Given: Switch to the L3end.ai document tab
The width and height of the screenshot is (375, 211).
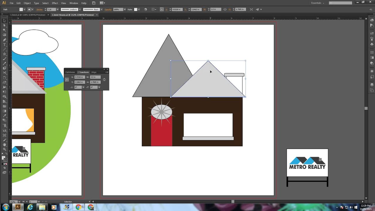Looking at the screenshot, I should [x=28, y=15].
